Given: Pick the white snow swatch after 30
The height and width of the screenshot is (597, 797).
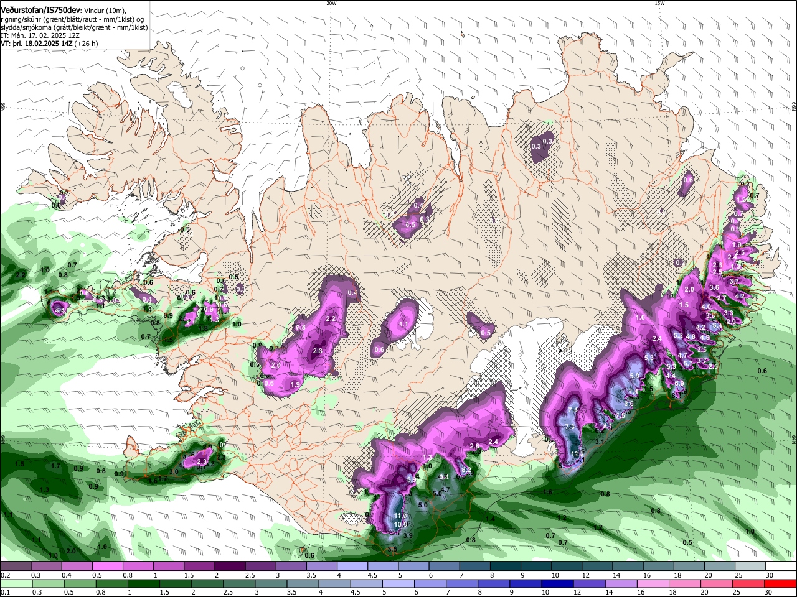Looking at the screenshot, I should coord(781,567).
